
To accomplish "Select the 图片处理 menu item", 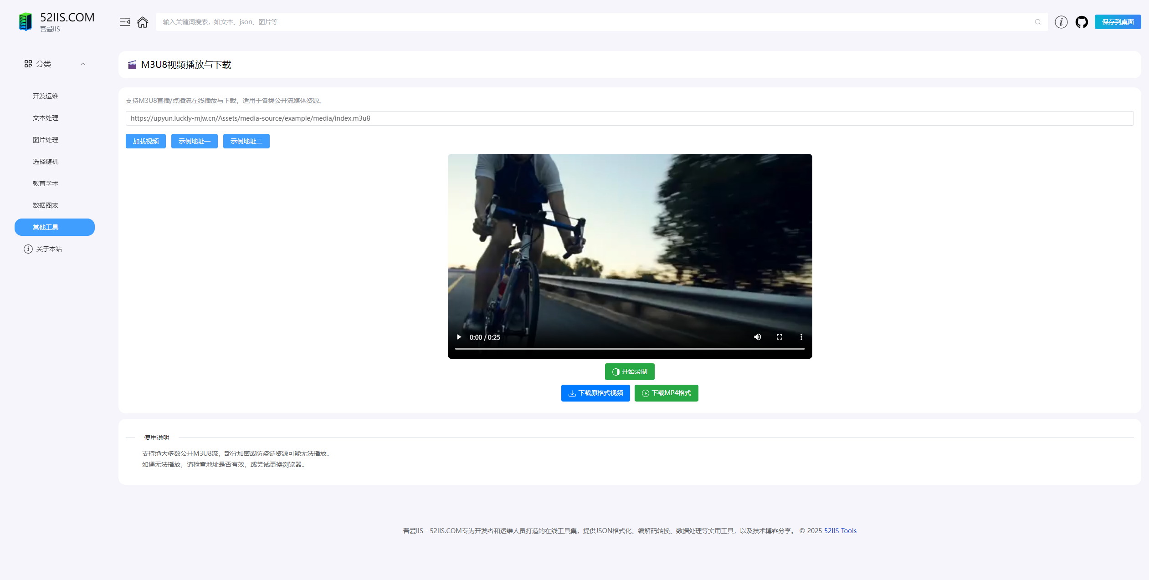I will pyautogui.click(x=46, y=140).
